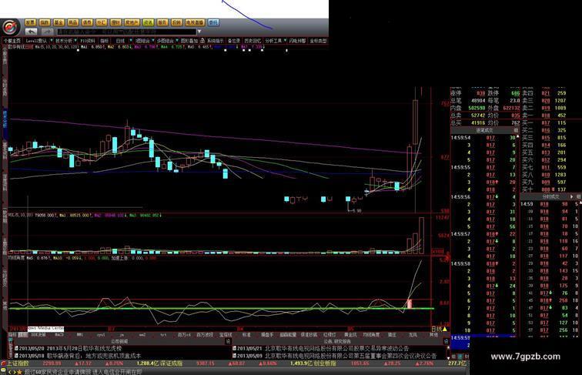The height and width of the screenshot is (375, 582).
Task: Open the F10资料 menu item
Action: tap(88, 41)
